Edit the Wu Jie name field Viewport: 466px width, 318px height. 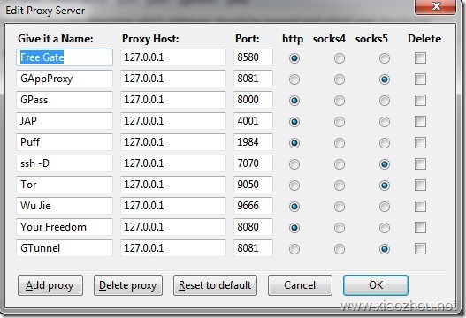click(x=65, y=206)
